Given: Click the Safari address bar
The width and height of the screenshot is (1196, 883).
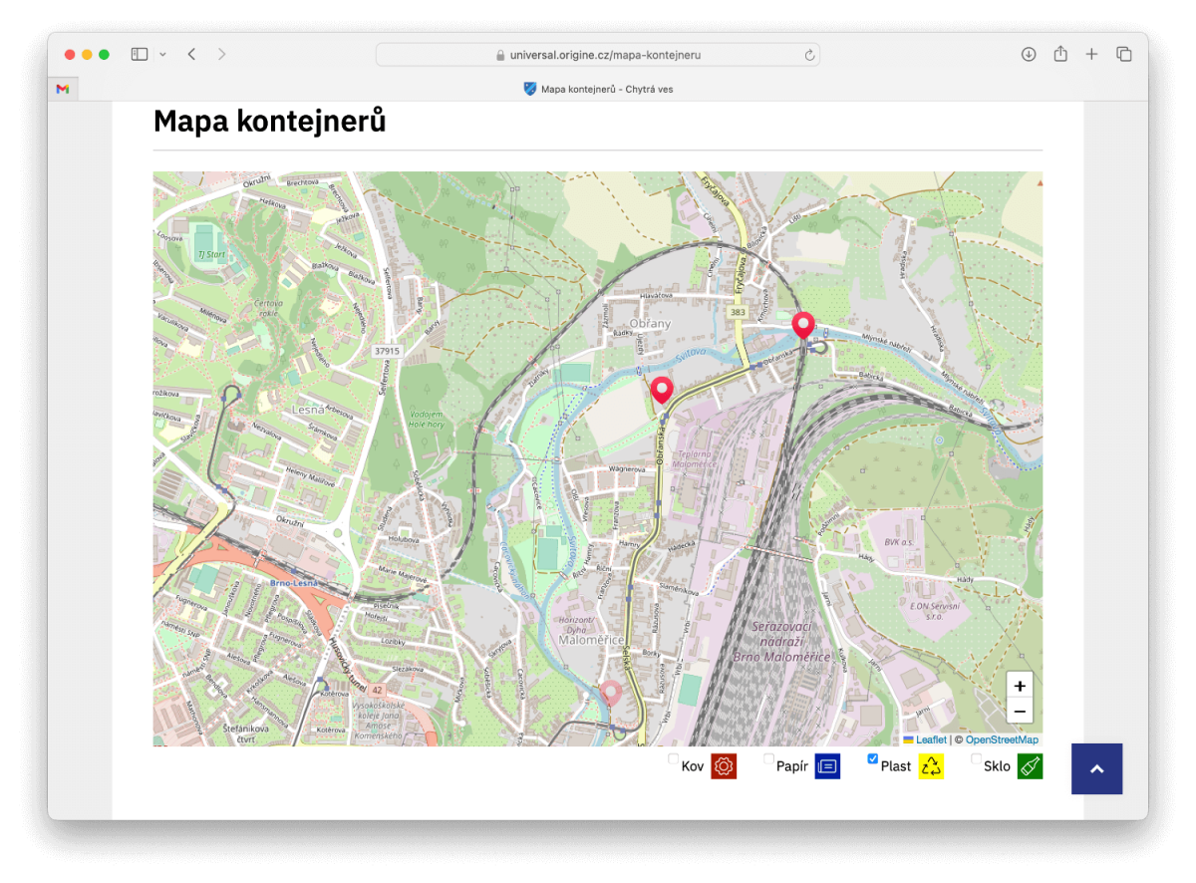Looking at the screenshot, I should point(598,55).
